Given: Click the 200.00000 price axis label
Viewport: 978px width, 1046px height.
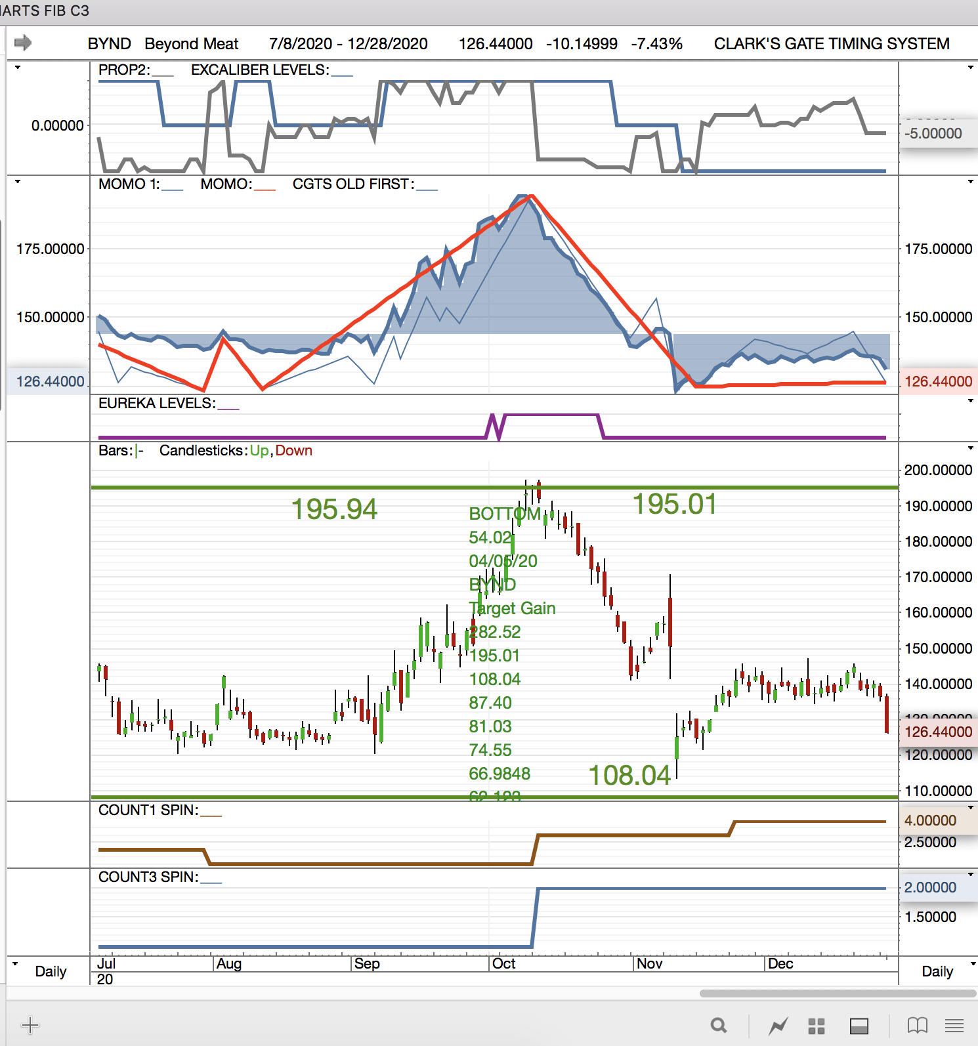Looking at the screenshot, I should [938, 470].
